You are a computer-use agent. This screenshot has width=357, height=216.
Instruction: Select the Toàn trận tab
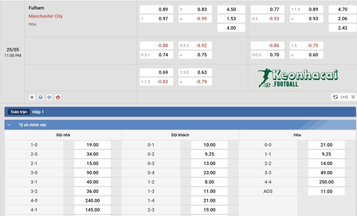18,112
